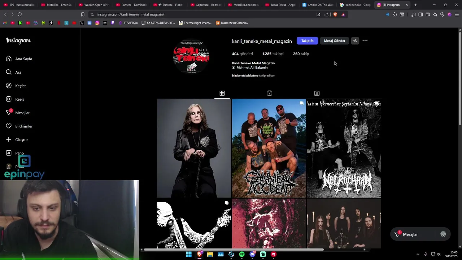
Task: Switch to the posts grid tab
Action: pyautogui.click(x=222, y=93)
